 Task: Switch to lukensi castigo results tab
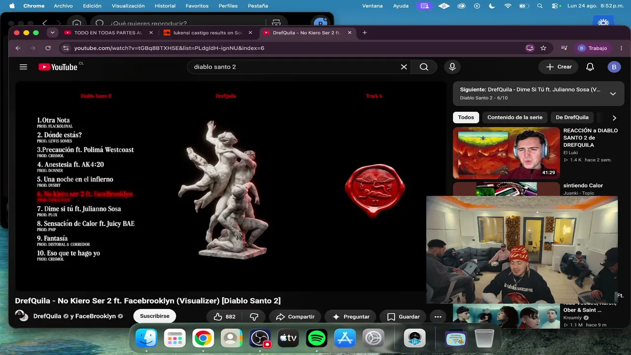208,33
